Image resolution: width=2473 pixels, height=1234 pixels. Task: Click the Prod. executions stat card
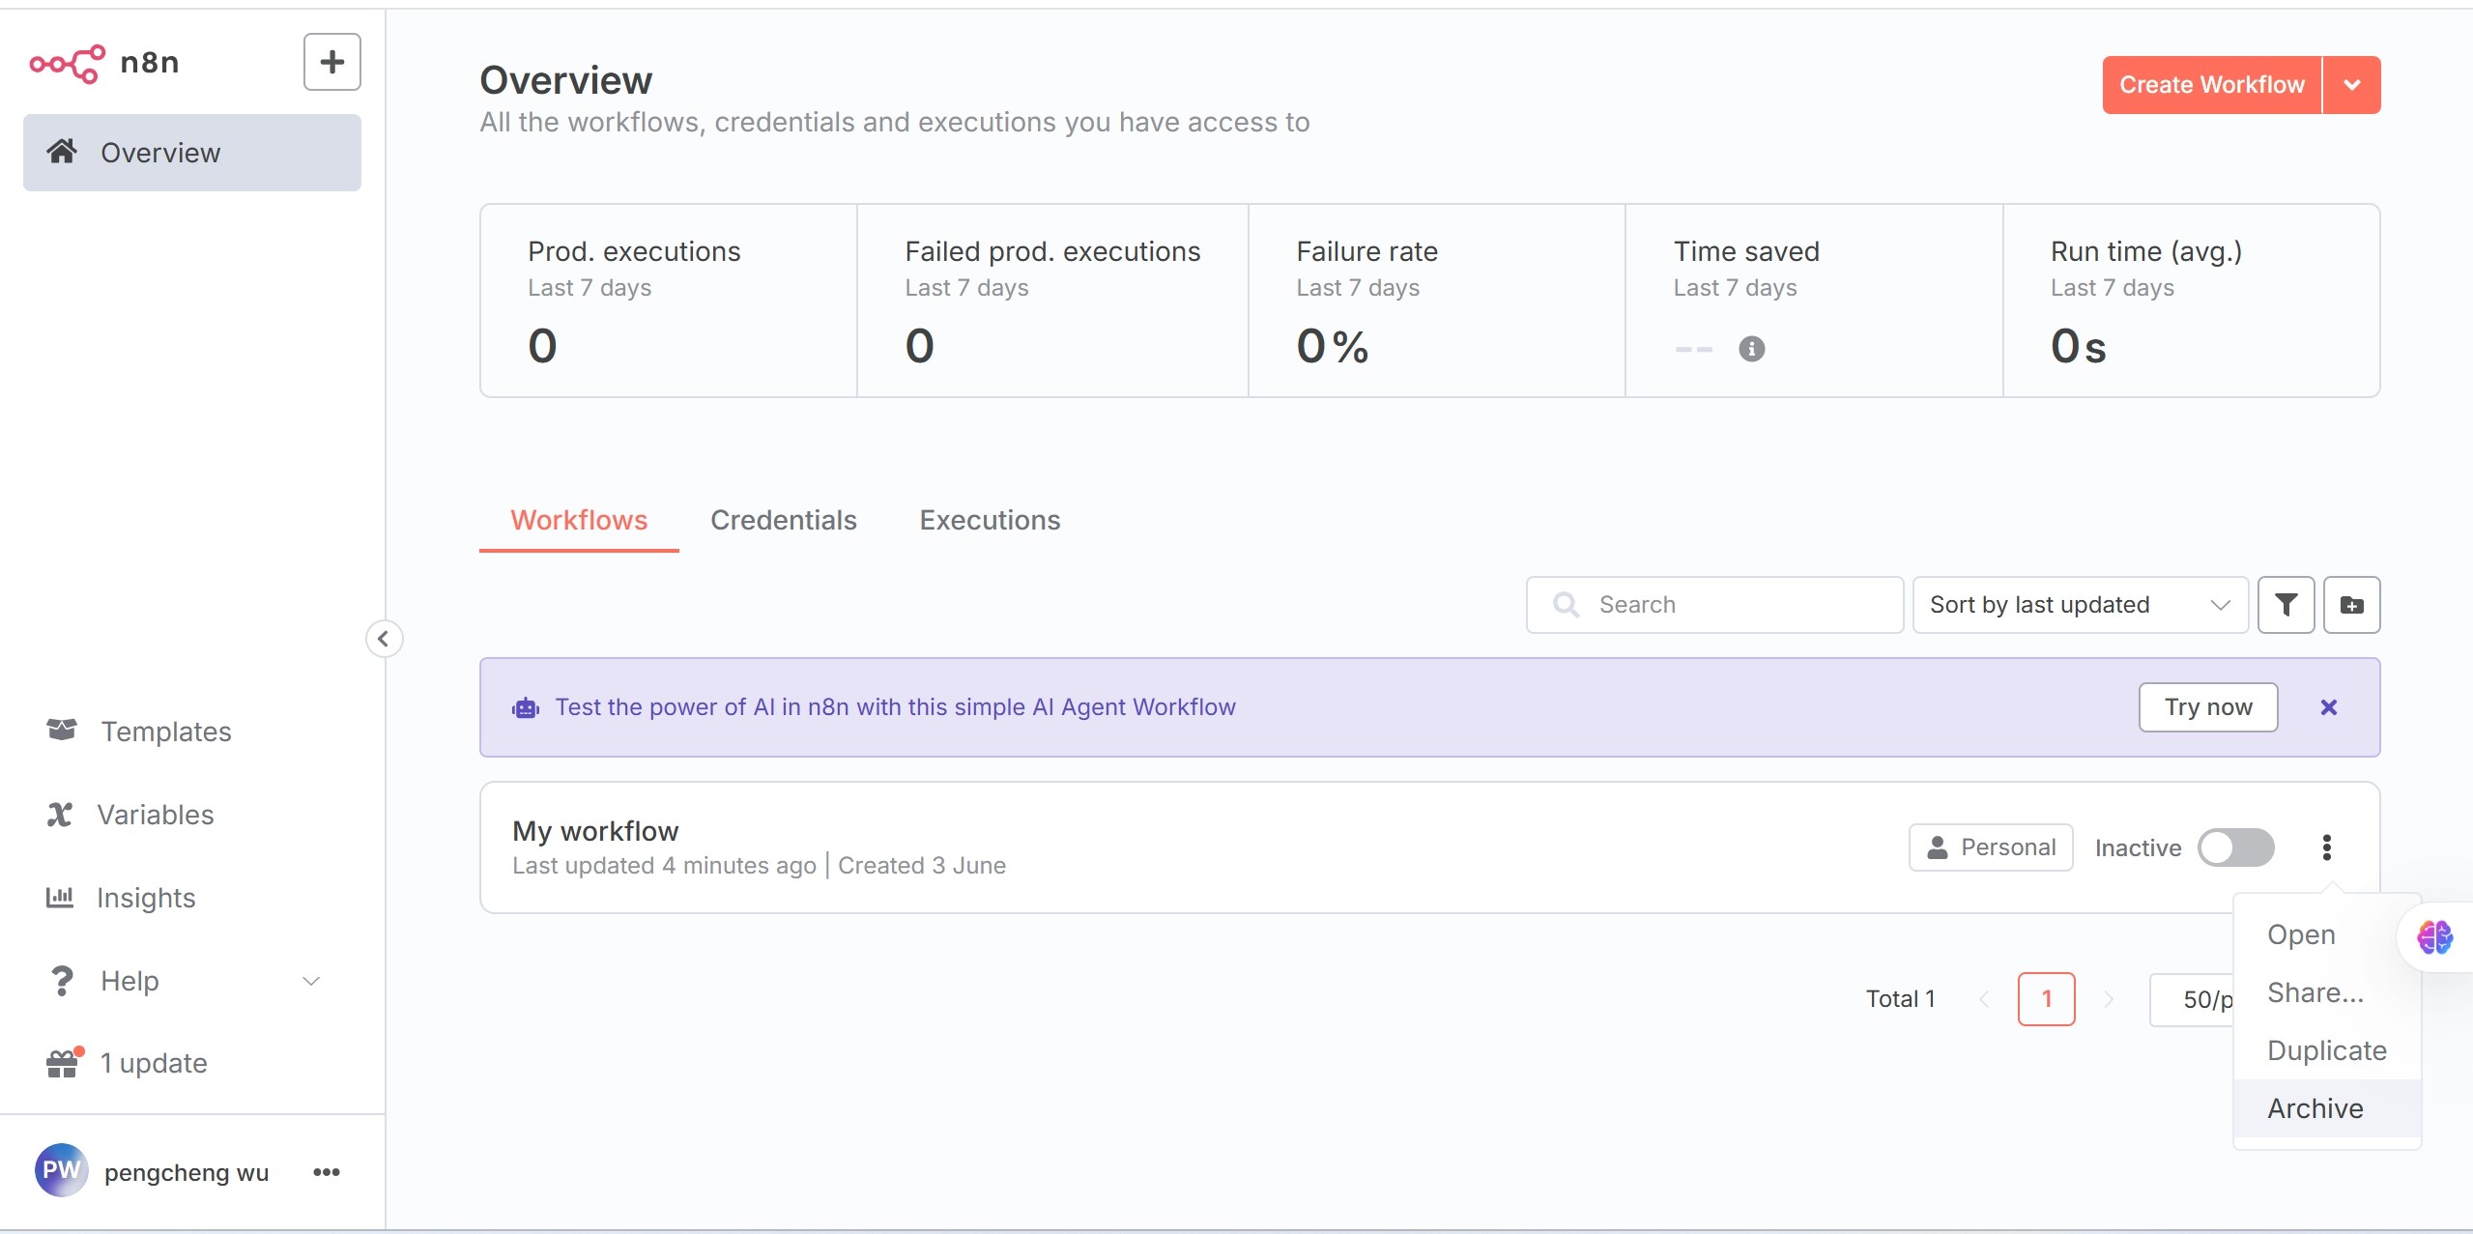pos(669,301)
